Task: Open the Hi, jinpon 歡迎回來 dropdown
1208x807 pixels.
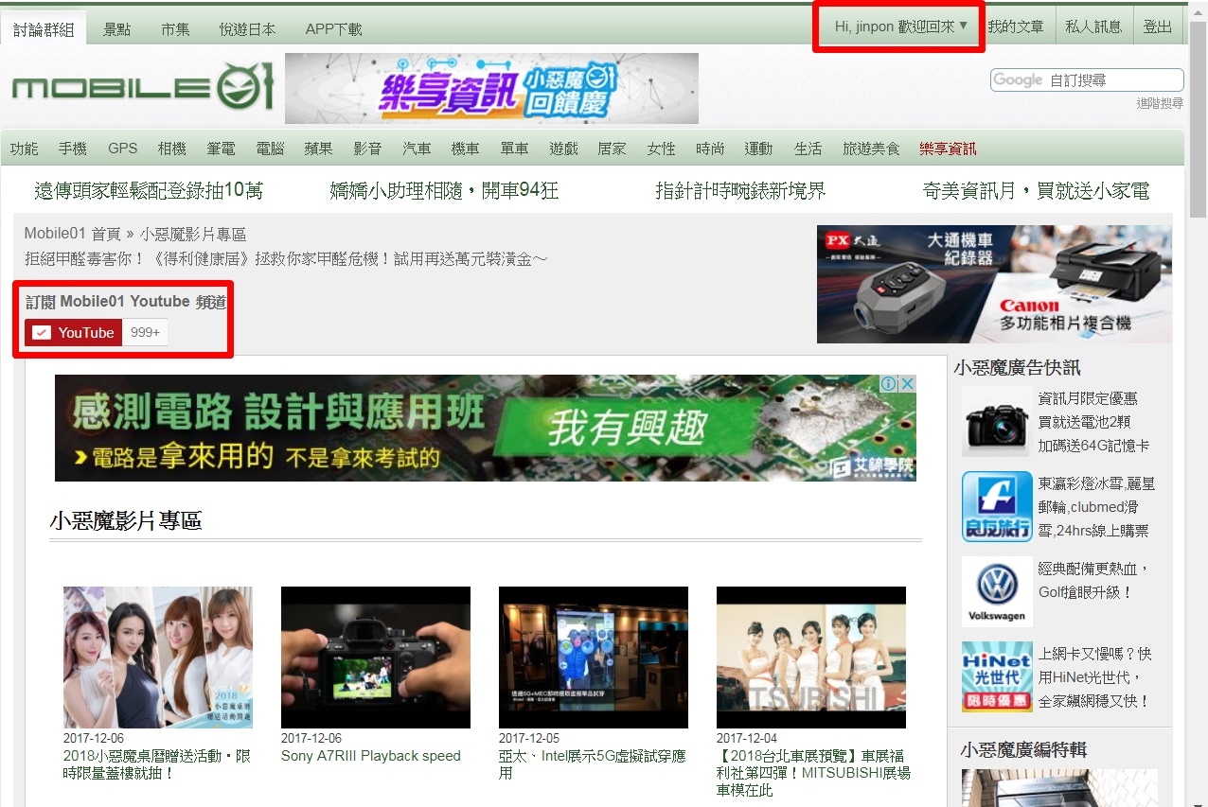Action: [900, 26]
